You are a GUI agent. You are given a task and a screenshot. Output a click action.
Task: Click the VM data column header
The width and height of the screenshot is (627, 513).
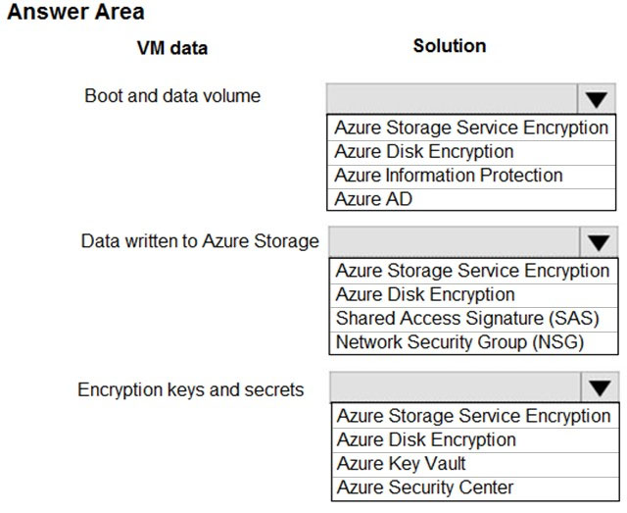(x=172, y=48)
